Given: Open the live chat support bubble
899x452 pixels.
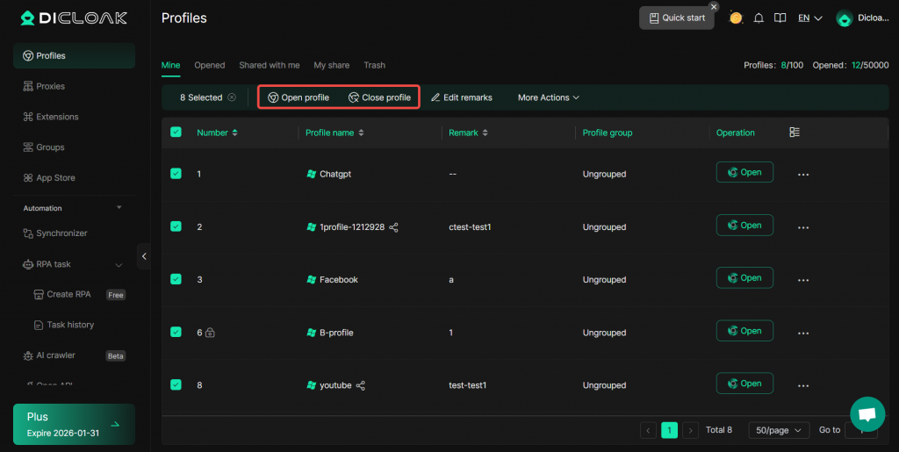Looking at the screenshot, I should tap(867, 414).
